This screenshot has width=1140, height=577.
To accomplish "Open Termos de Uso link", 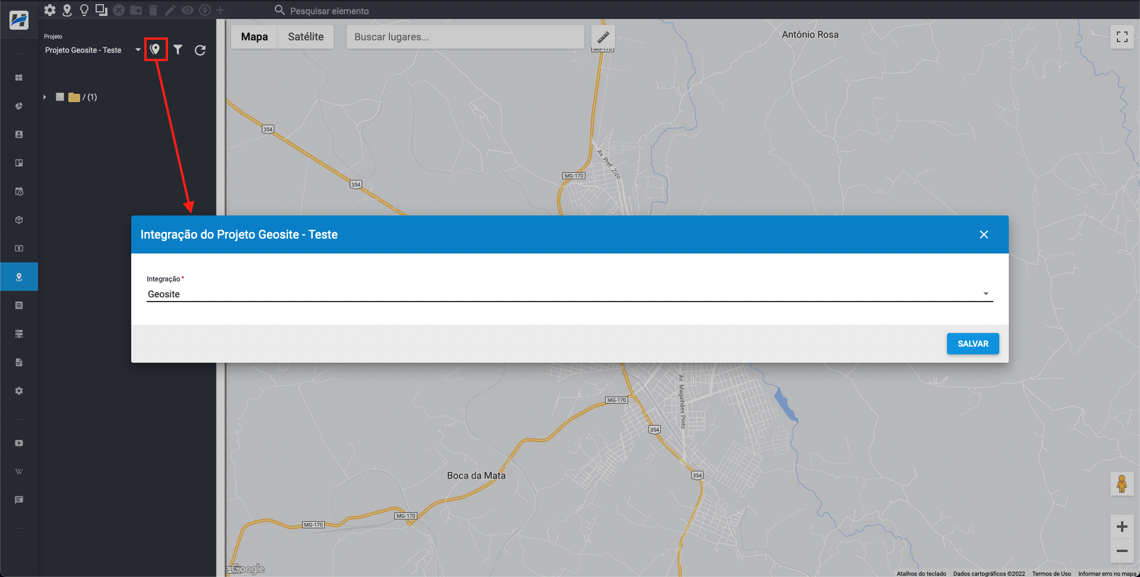I will click(1051, 573).
